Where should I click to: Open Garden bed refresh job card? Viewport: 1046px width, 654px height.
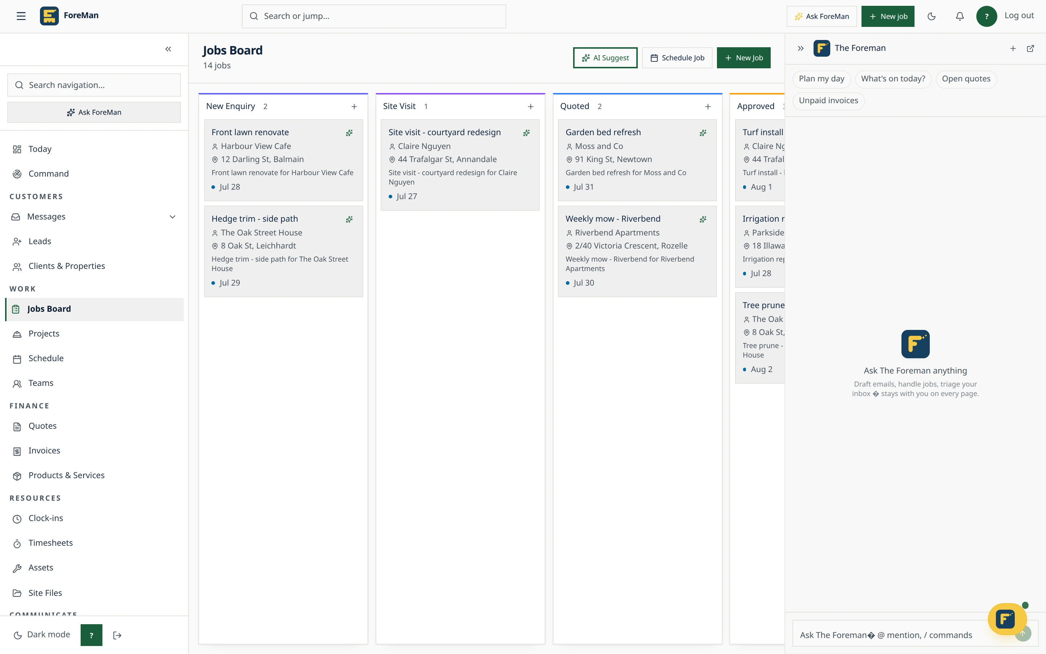point(637,161)
